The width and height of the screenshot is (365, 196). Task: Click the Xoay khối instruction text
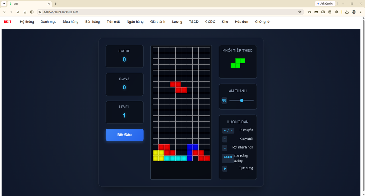coord(246,139)
